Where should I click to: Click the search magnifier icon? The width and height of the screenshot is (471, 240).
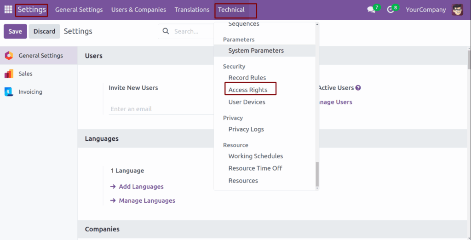point(166,31)
